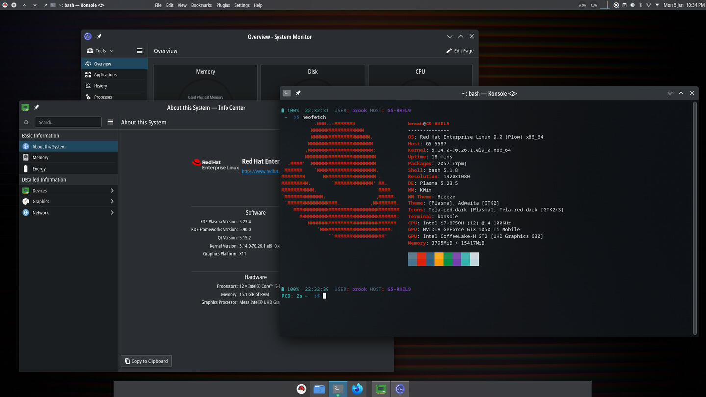This screenshot has width=706, height=397.
Task: Expand the Network category in Info Center
Action: (x=68, y=212)
